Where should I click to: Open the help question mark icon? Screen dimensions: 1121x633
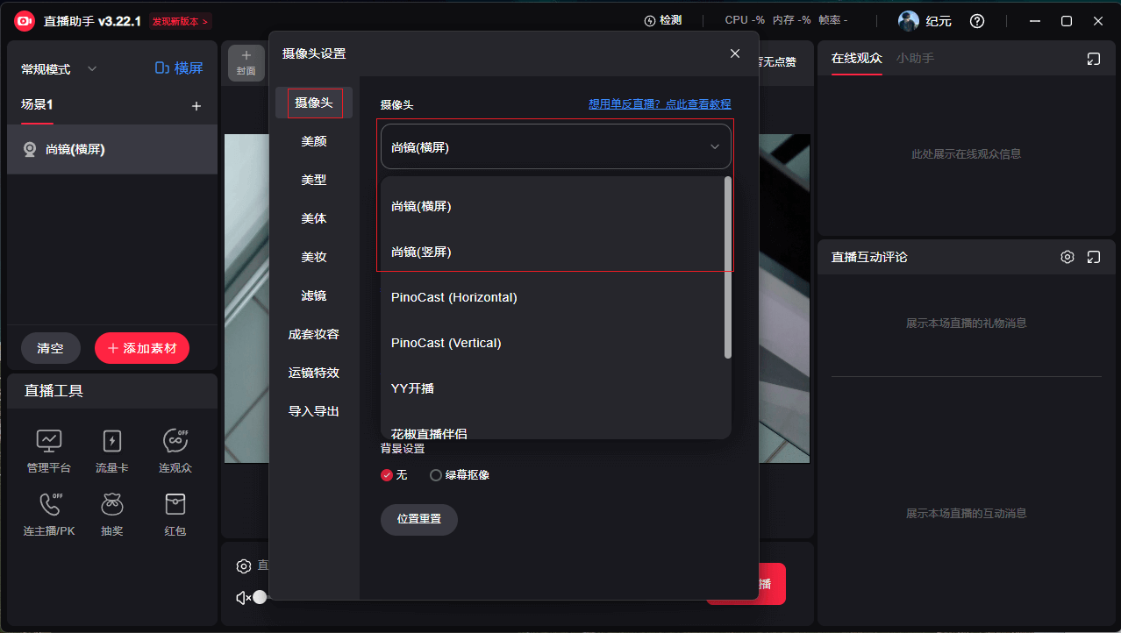point(977,21)
